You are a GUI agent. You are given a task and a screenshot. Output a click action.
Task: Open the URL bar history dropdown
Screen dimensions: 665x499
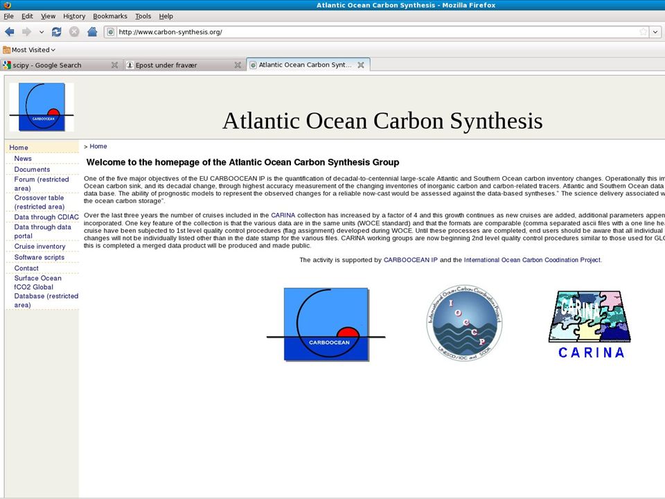point(655,32)
